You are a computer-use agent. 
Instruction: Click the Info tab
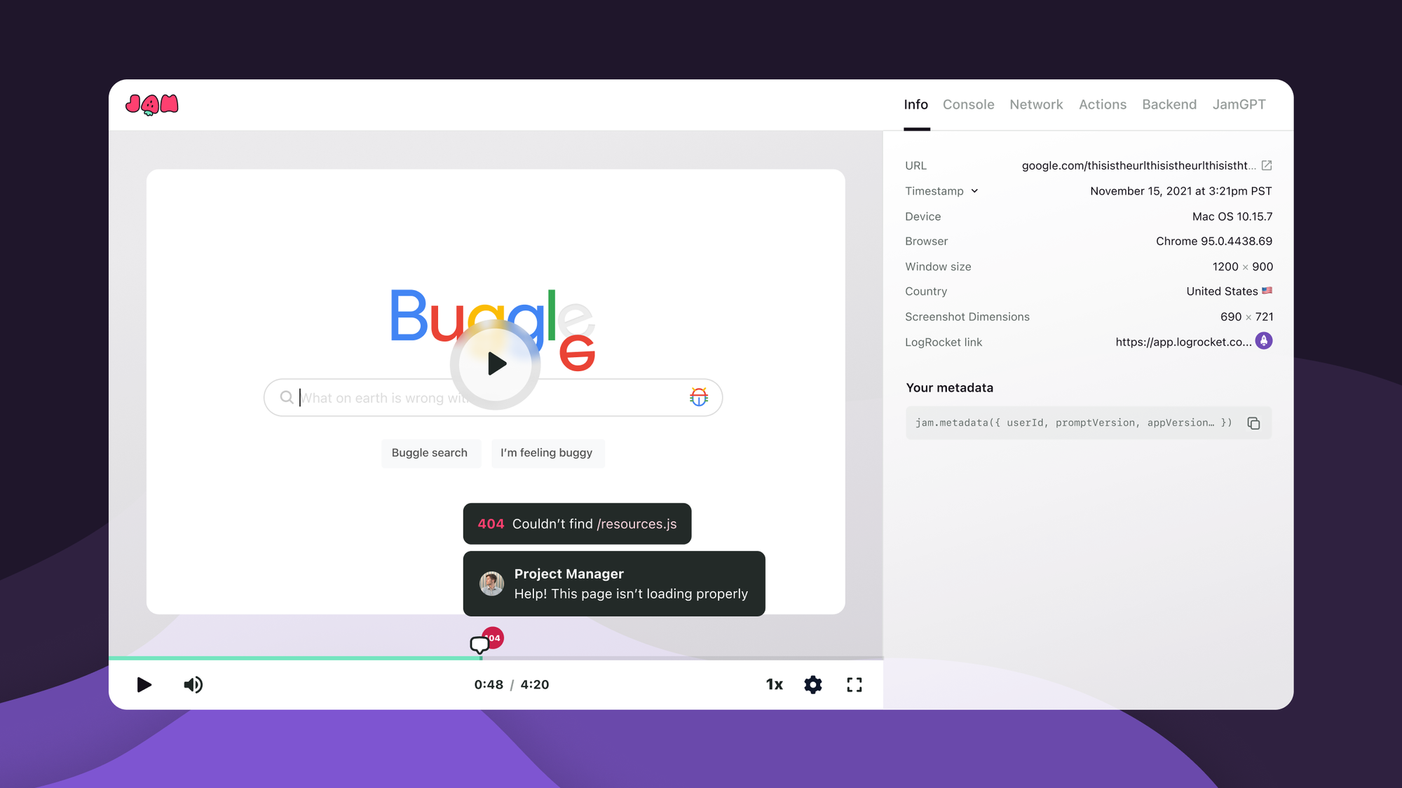[916, 104]
